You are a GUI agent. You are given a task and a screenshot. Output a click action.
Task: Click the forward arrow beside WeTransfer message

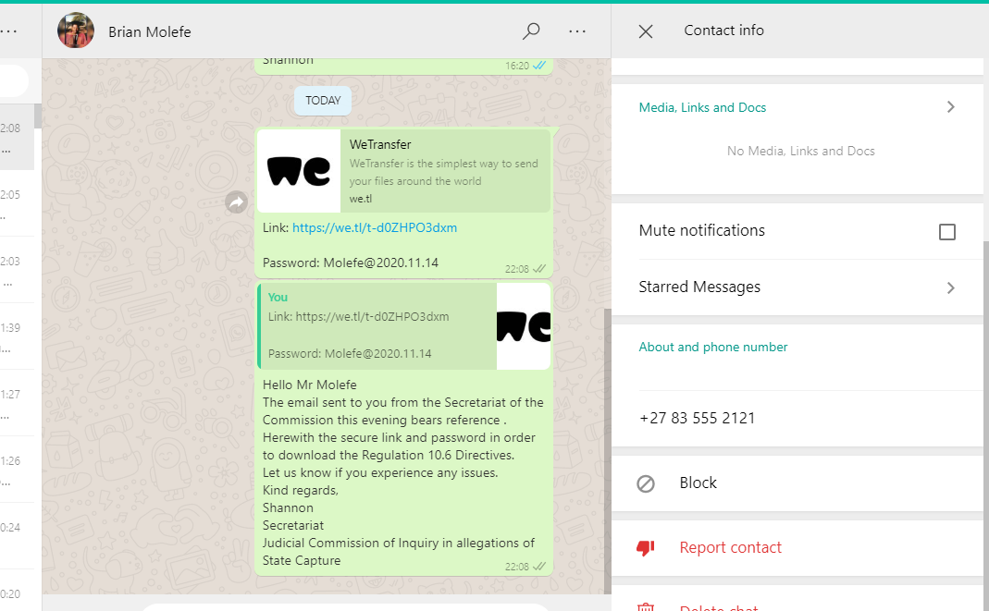pyautogui.click(x=237, y=202)
